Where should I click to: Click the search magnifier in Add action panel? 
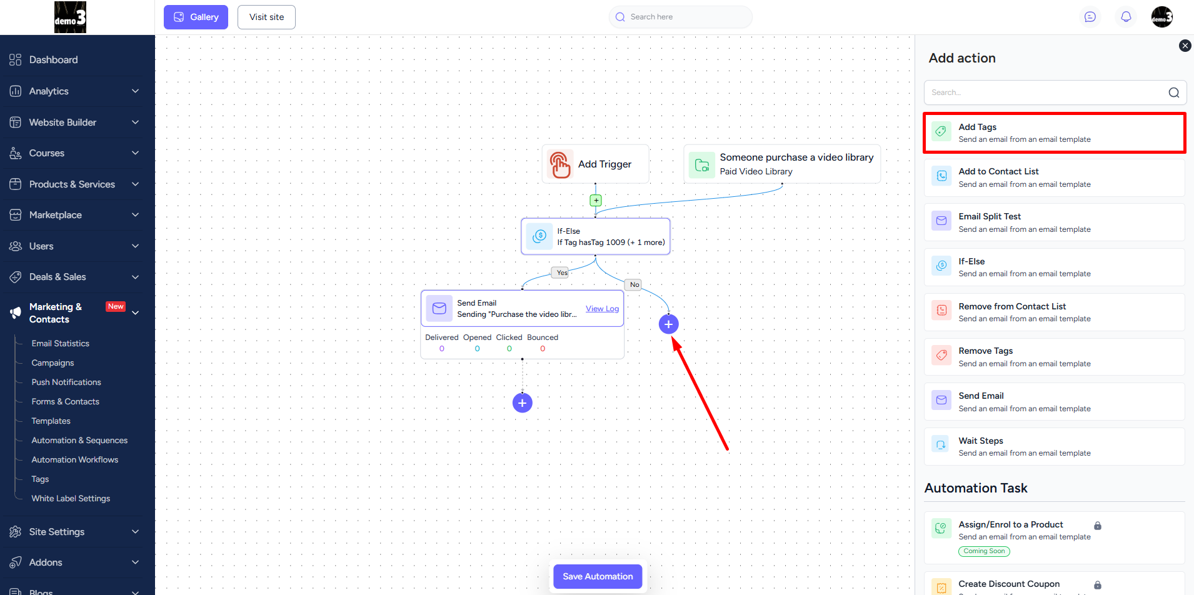(1173, 92)
